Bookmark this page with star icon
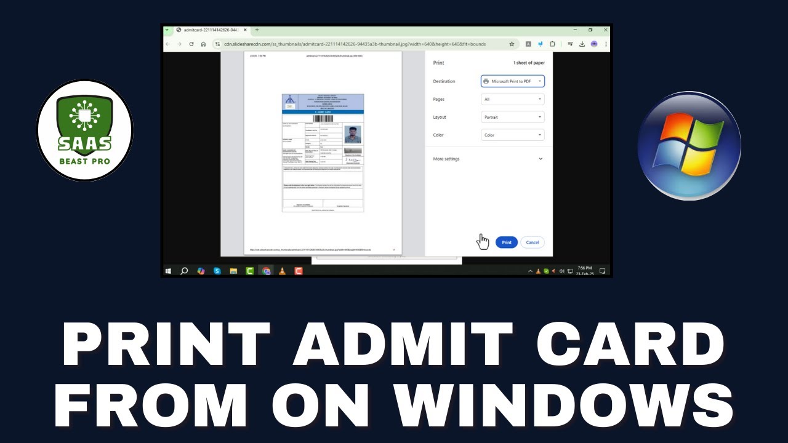Screen dimensions: 788x443 (x=512, y=44)
